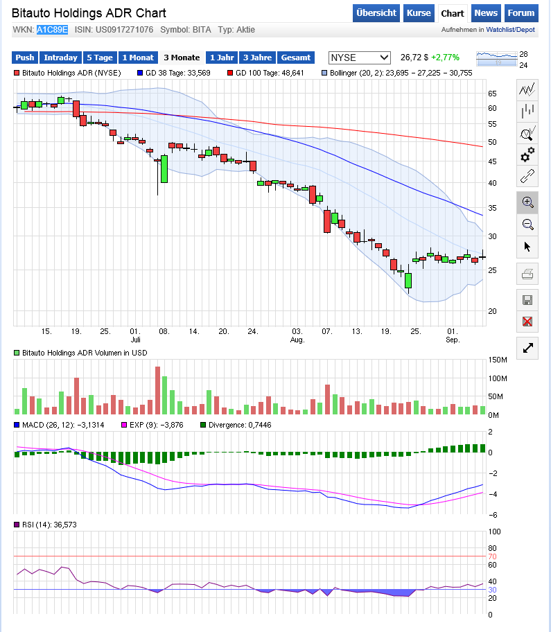Viewport: 551px width, 632px height.
Task: Expand chart to fullscreen with diagonal arrow
Action: tap(527, 348)
